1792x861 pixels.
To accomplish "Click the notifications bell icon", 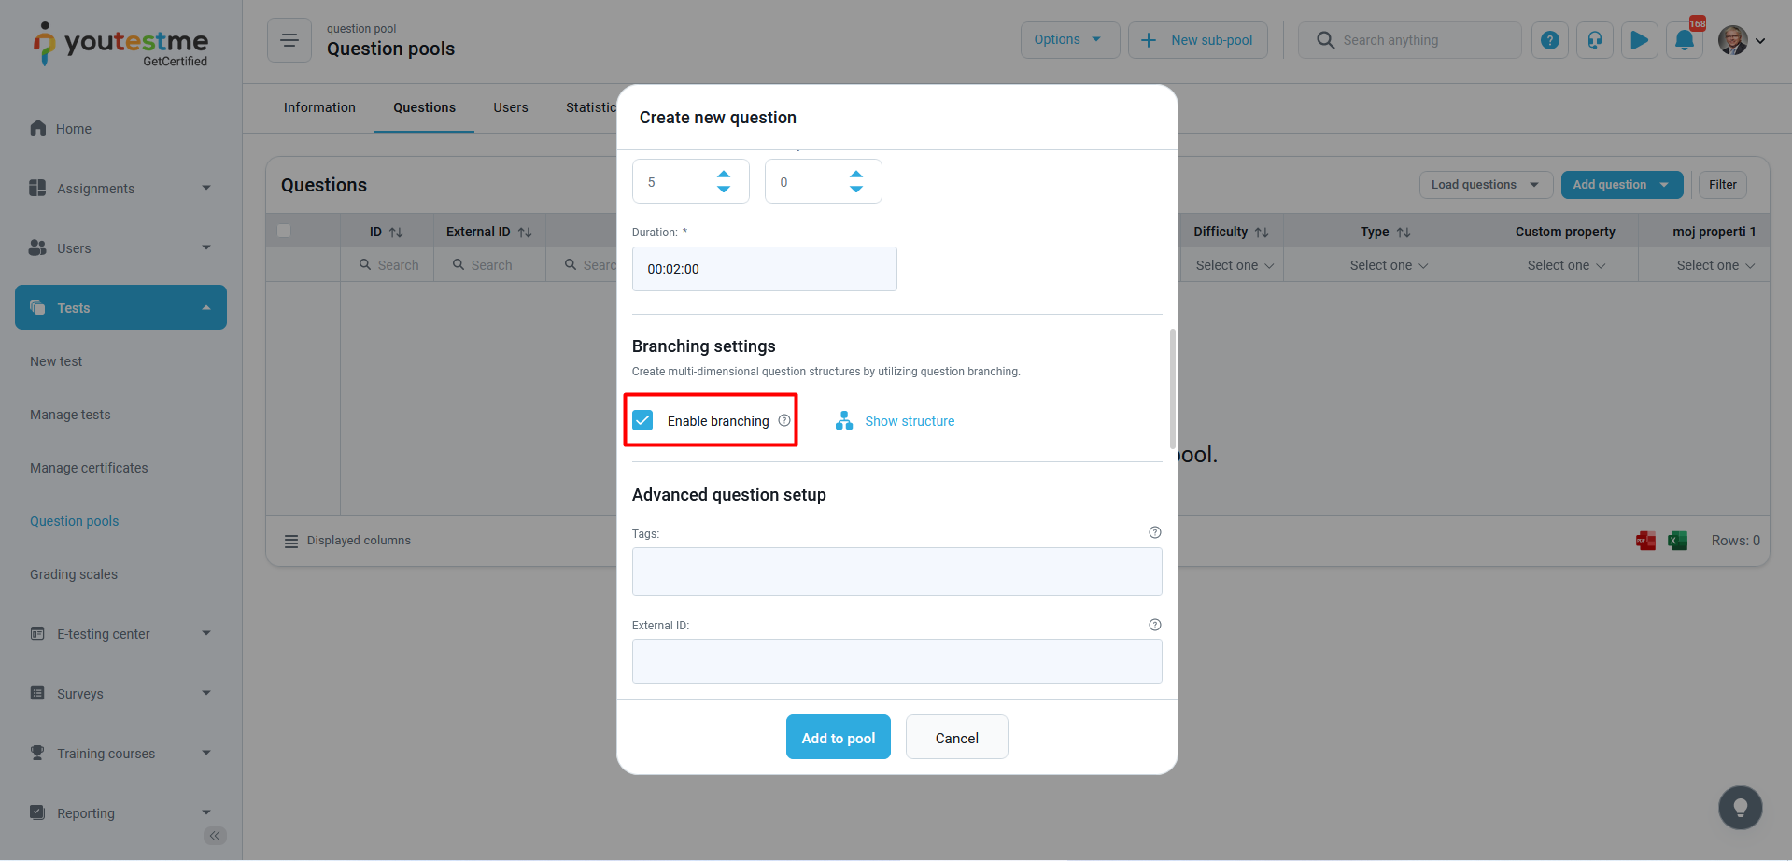I will (1684, 40).
